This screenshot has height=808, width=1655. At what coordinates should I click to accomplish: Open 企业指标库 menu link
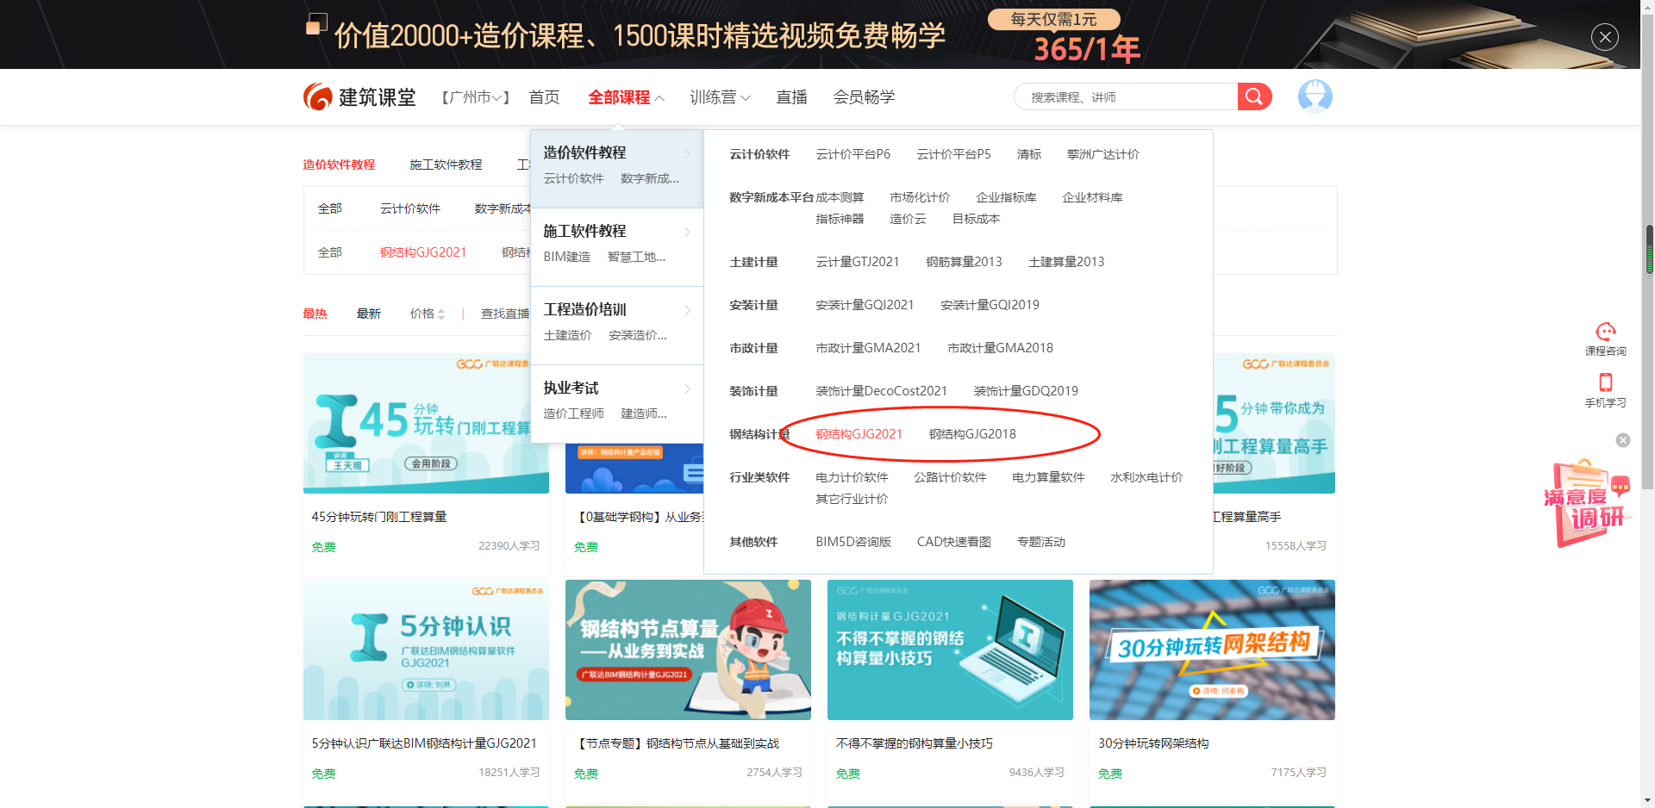[1006, 197]
